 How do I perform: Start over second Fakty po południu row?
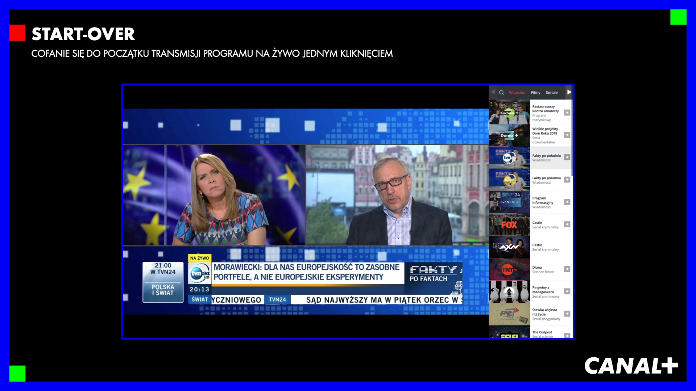point(567,180)
